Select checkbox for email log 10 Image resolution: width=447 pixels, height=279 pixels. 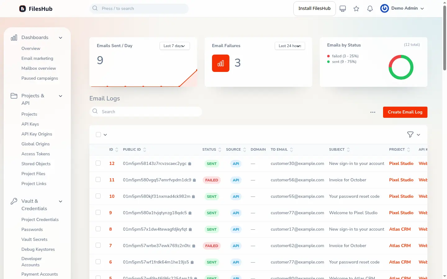click(98, 196)
